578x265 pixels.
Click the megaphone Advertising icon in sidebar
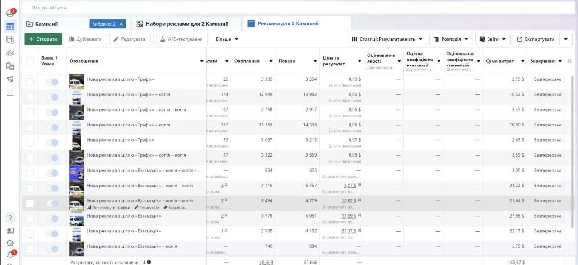coord(10,79)
